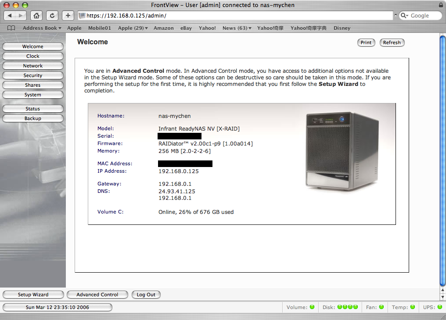Click the Google search magnifier icon

pos(404,15)
